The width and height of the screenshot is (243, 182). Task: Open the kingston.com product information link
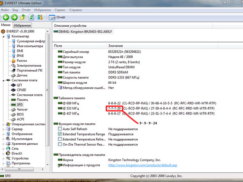pos(143,165)
